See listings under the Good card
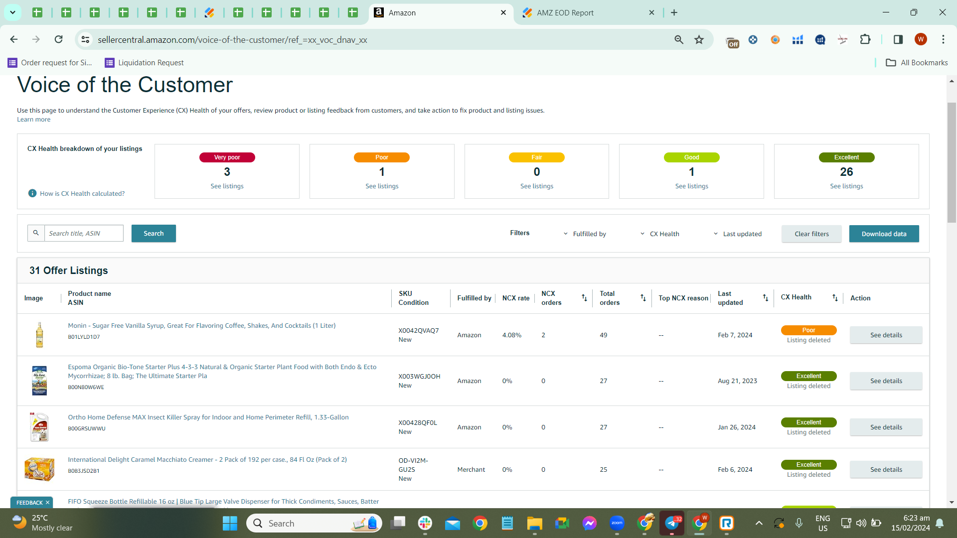The width and height of the screenshot is (957, 538). 692,186
